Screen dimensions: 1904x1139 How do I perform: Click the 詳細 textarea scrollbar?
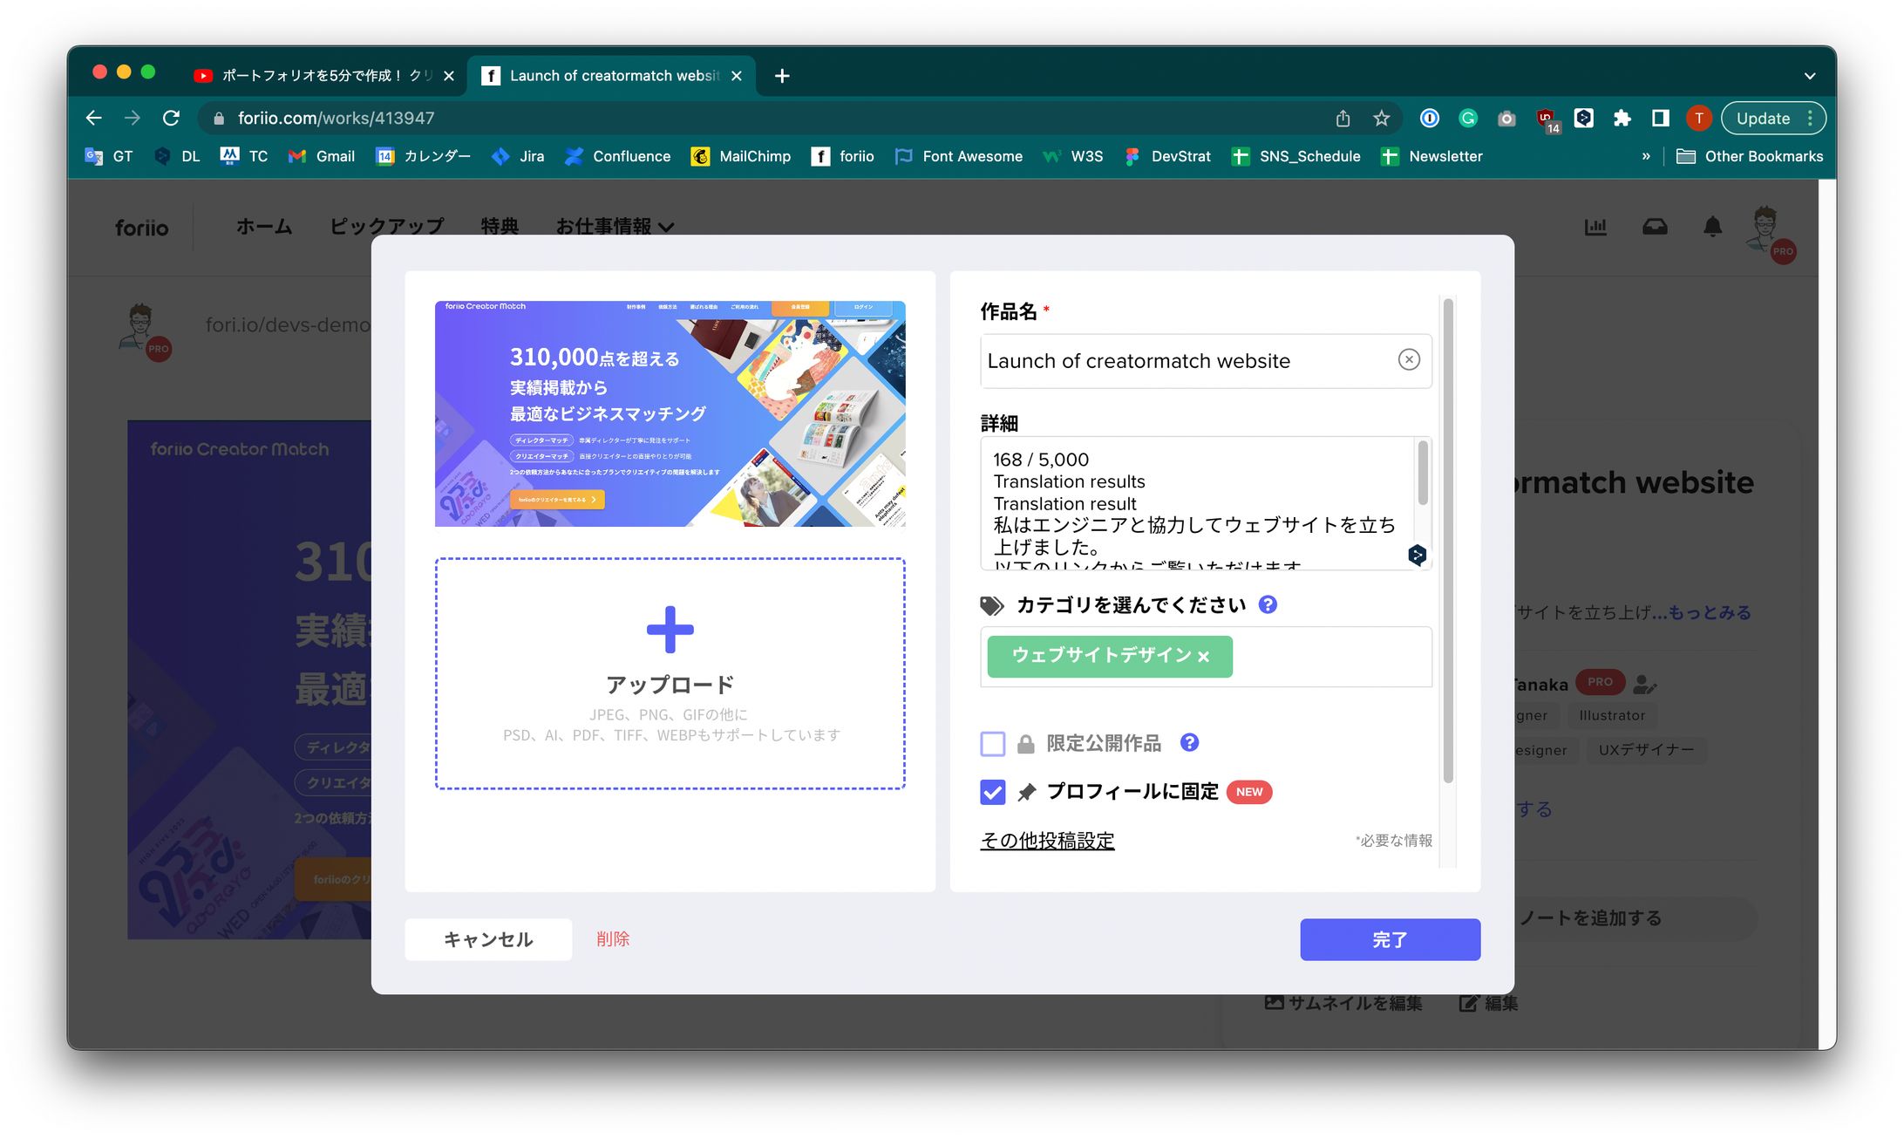tap(1423, 473)
